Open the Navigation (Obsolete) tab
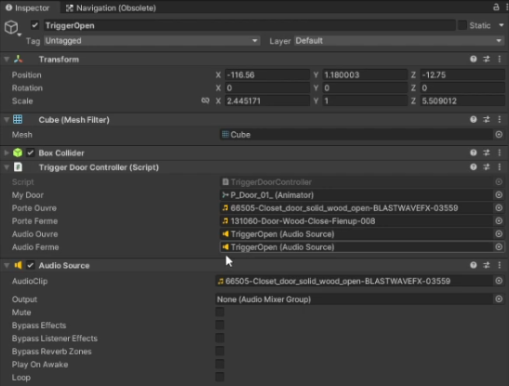This screenshot has width=509, height=386. coord(111,7)
